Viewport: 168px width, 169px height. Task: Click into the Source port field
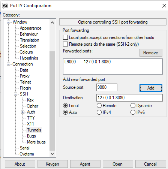[107, 87]
